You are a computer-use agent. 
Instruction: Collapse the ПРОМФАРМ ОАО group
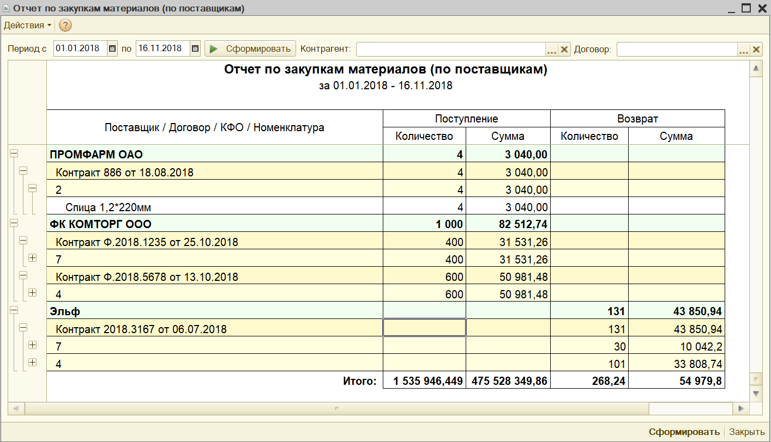pyautogui.click(x=14, y=154)
